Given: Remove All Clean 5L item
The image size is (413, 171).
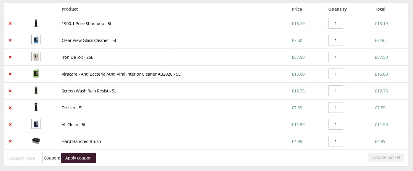Looking at the screenshot, I should click(10, 124).
